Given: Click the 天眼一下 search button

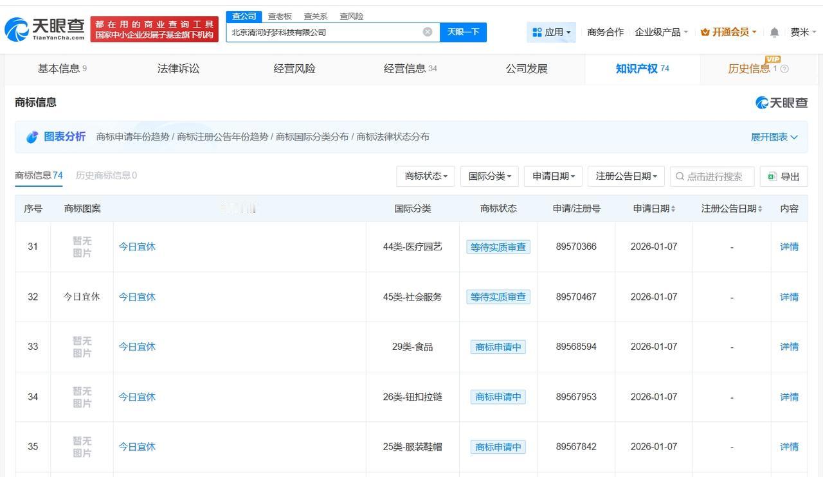Looking at the screenshot, I should pyautogui.click(x=463, y=31).
